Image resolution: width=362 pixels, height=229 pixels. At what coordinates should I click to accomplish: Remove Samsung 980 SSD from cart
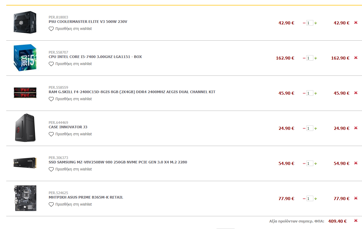356,163
